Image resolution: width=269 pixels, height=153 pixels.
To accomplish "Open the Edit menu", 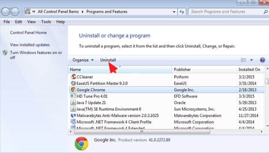I will click(x=18, y=22).
